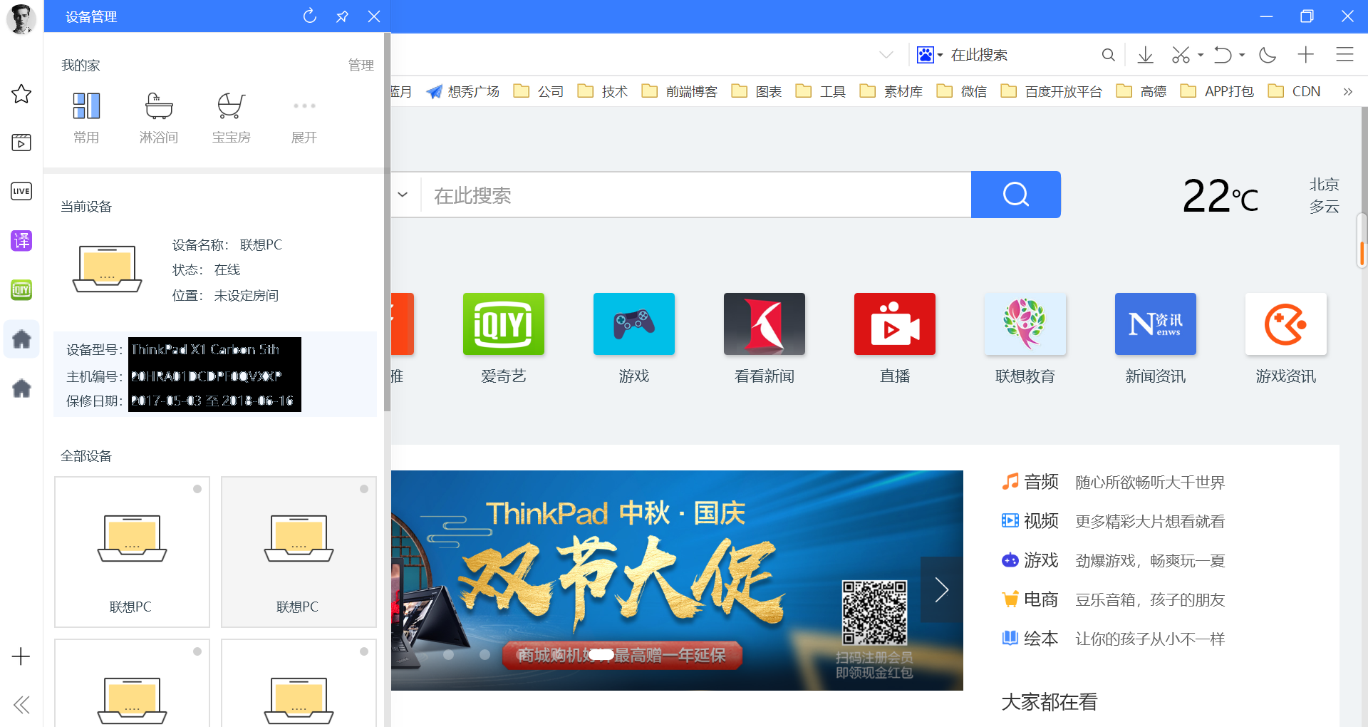Screen dimensions: 1368x727
Task: Open the 百度开放平台 bookmark folder
Action: pyautogui.click(x=1052, y=91)
